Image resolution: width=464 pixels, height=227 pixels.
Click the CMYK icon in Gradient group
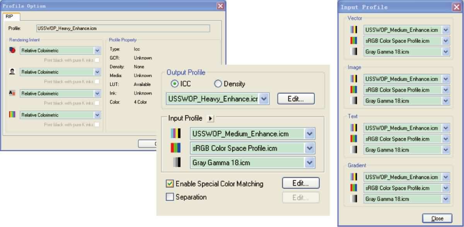tap(353, 177)
